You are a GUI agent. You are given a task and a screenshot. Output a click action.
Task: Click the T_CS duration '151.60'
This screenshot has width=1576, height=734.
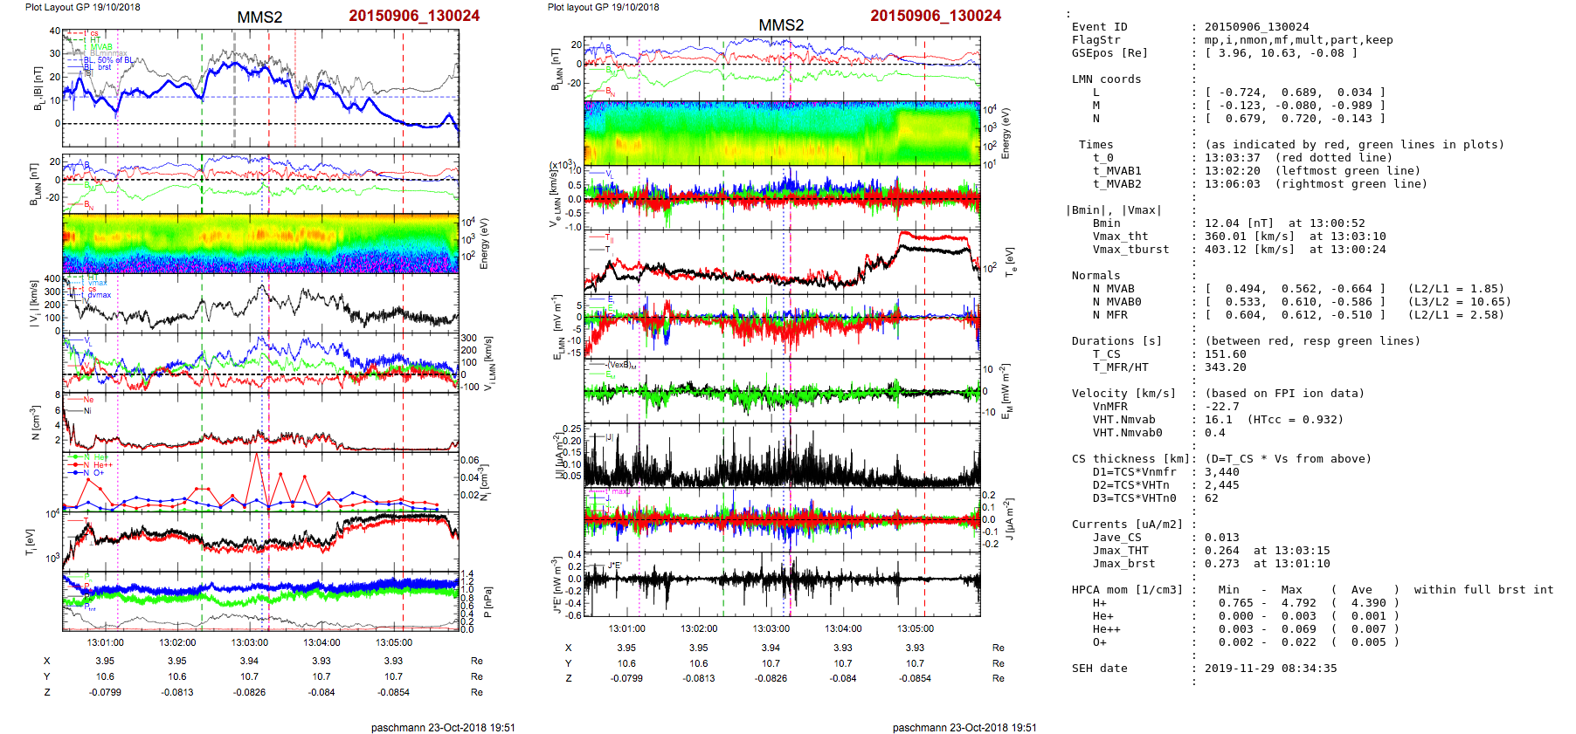(x=1225, y=354)
